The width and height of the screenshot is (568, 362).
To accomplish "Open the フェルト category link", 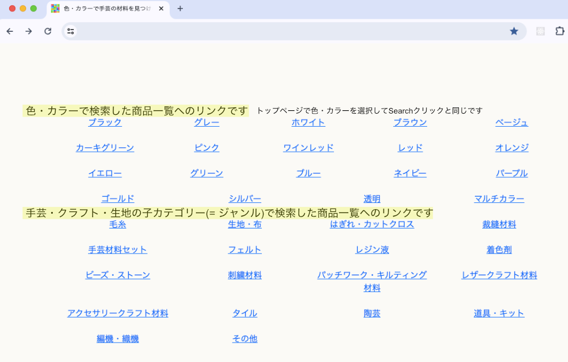I will click(x=245, y=249).
